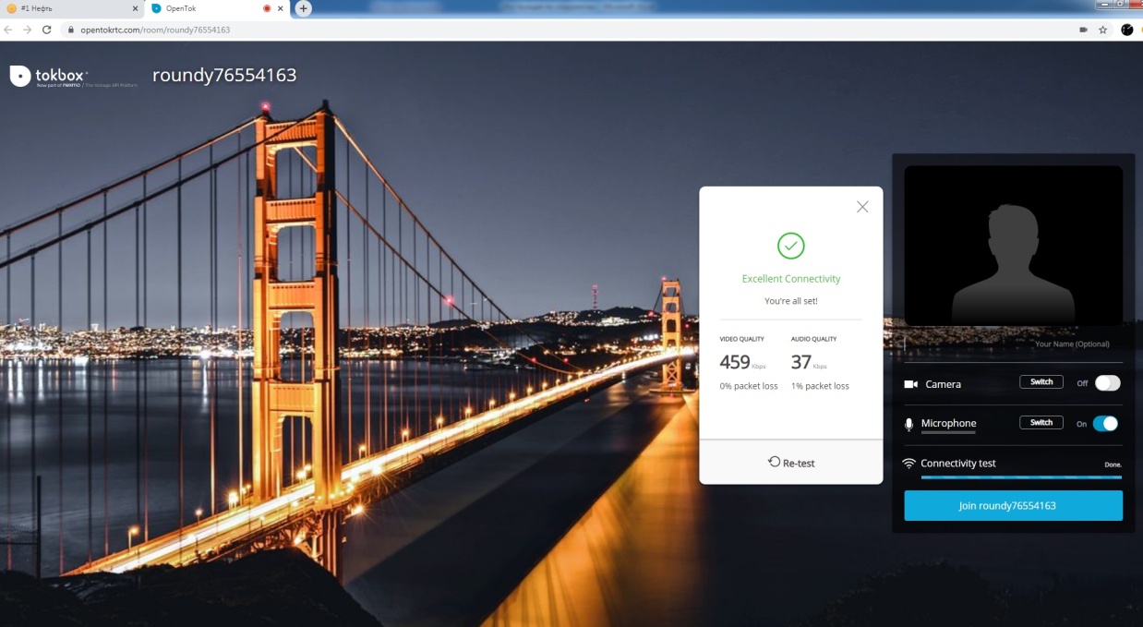The width and height of the screenshot is (1143, 627).
Task: Toggle the Microphone on/off switch
Action: click(1106, 424)
